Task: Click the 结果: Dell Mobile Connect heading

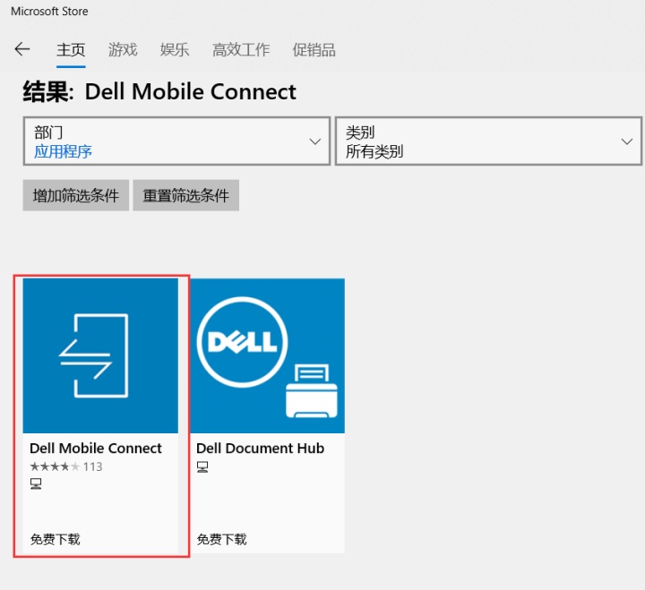Action: [159, 91]
